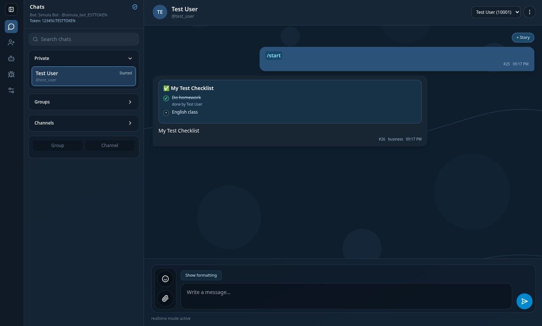Open the bot icon in the left sidebar
Viewport: 542px width, 326px height.
click(x=11, y=58)
